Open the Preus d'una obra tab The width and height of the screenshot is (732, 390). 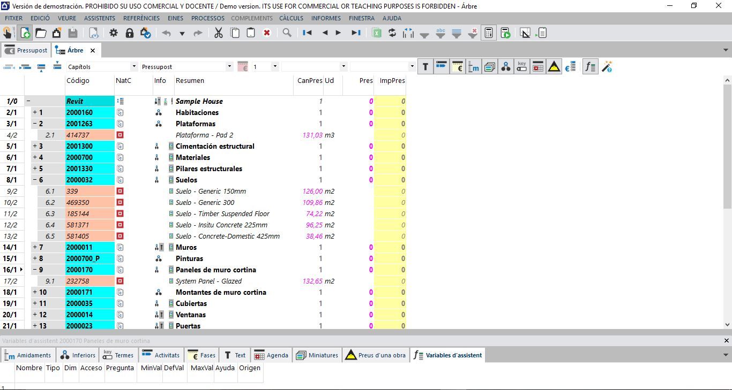pos(375,355)
